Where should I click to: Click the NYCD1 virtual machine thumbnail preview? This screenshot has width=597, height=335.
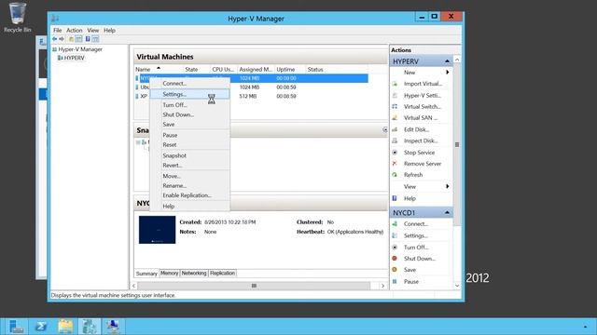(x=158, y=230)
